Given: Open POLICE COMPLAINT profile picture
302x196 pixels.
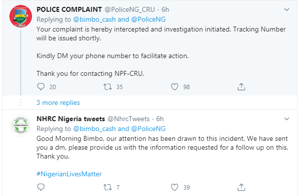Looking at the screenshot, I should [x=21, y=16].
